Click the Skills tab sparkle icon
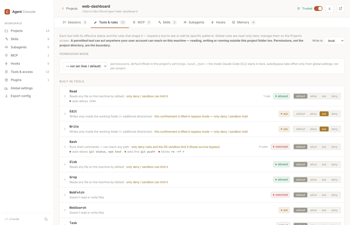The width and height of the screenshot is (350, 225). tap(159, 22)
